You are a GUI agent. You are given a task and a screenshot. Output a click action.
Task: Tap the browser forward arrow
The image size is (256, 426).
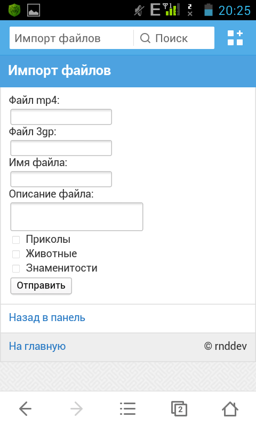click(x=76, y=408)
